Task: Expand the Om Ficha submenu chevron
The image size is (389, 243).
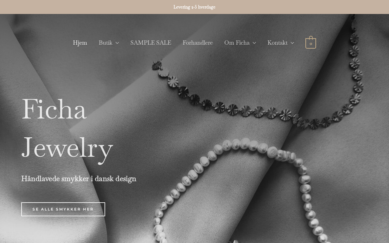Action: coord(254,43)
